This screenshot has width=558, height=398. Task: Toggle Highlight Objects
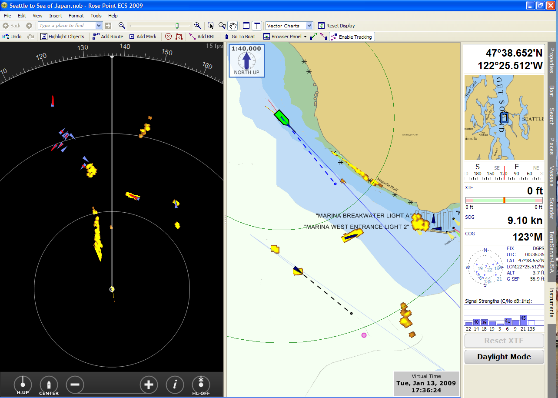point(63,37)
